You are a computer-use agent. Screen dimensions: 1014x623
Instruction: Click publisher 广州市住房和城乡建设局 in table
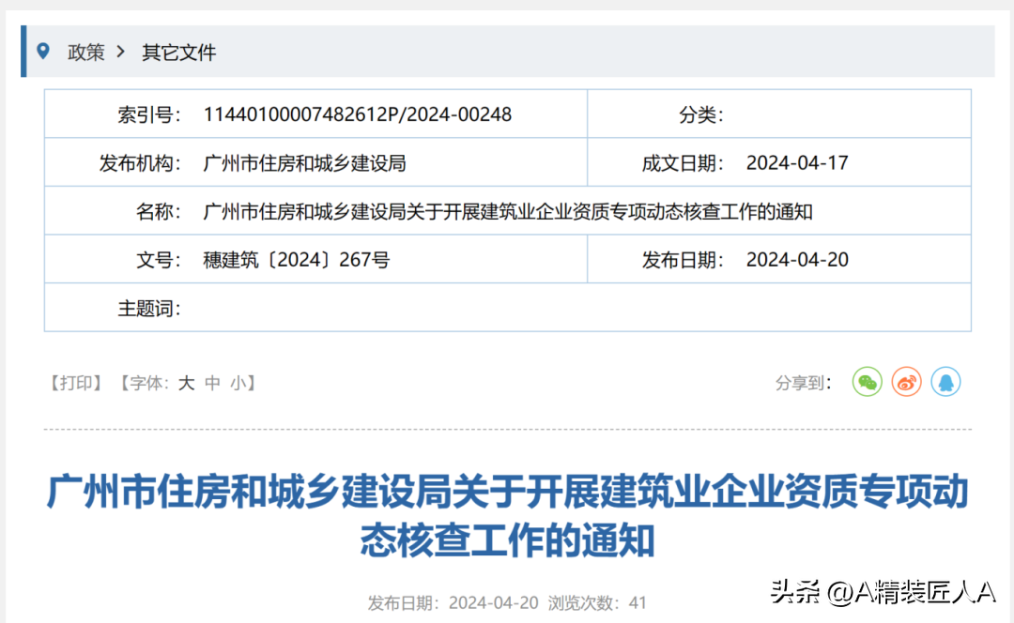[x=304, y=163]
